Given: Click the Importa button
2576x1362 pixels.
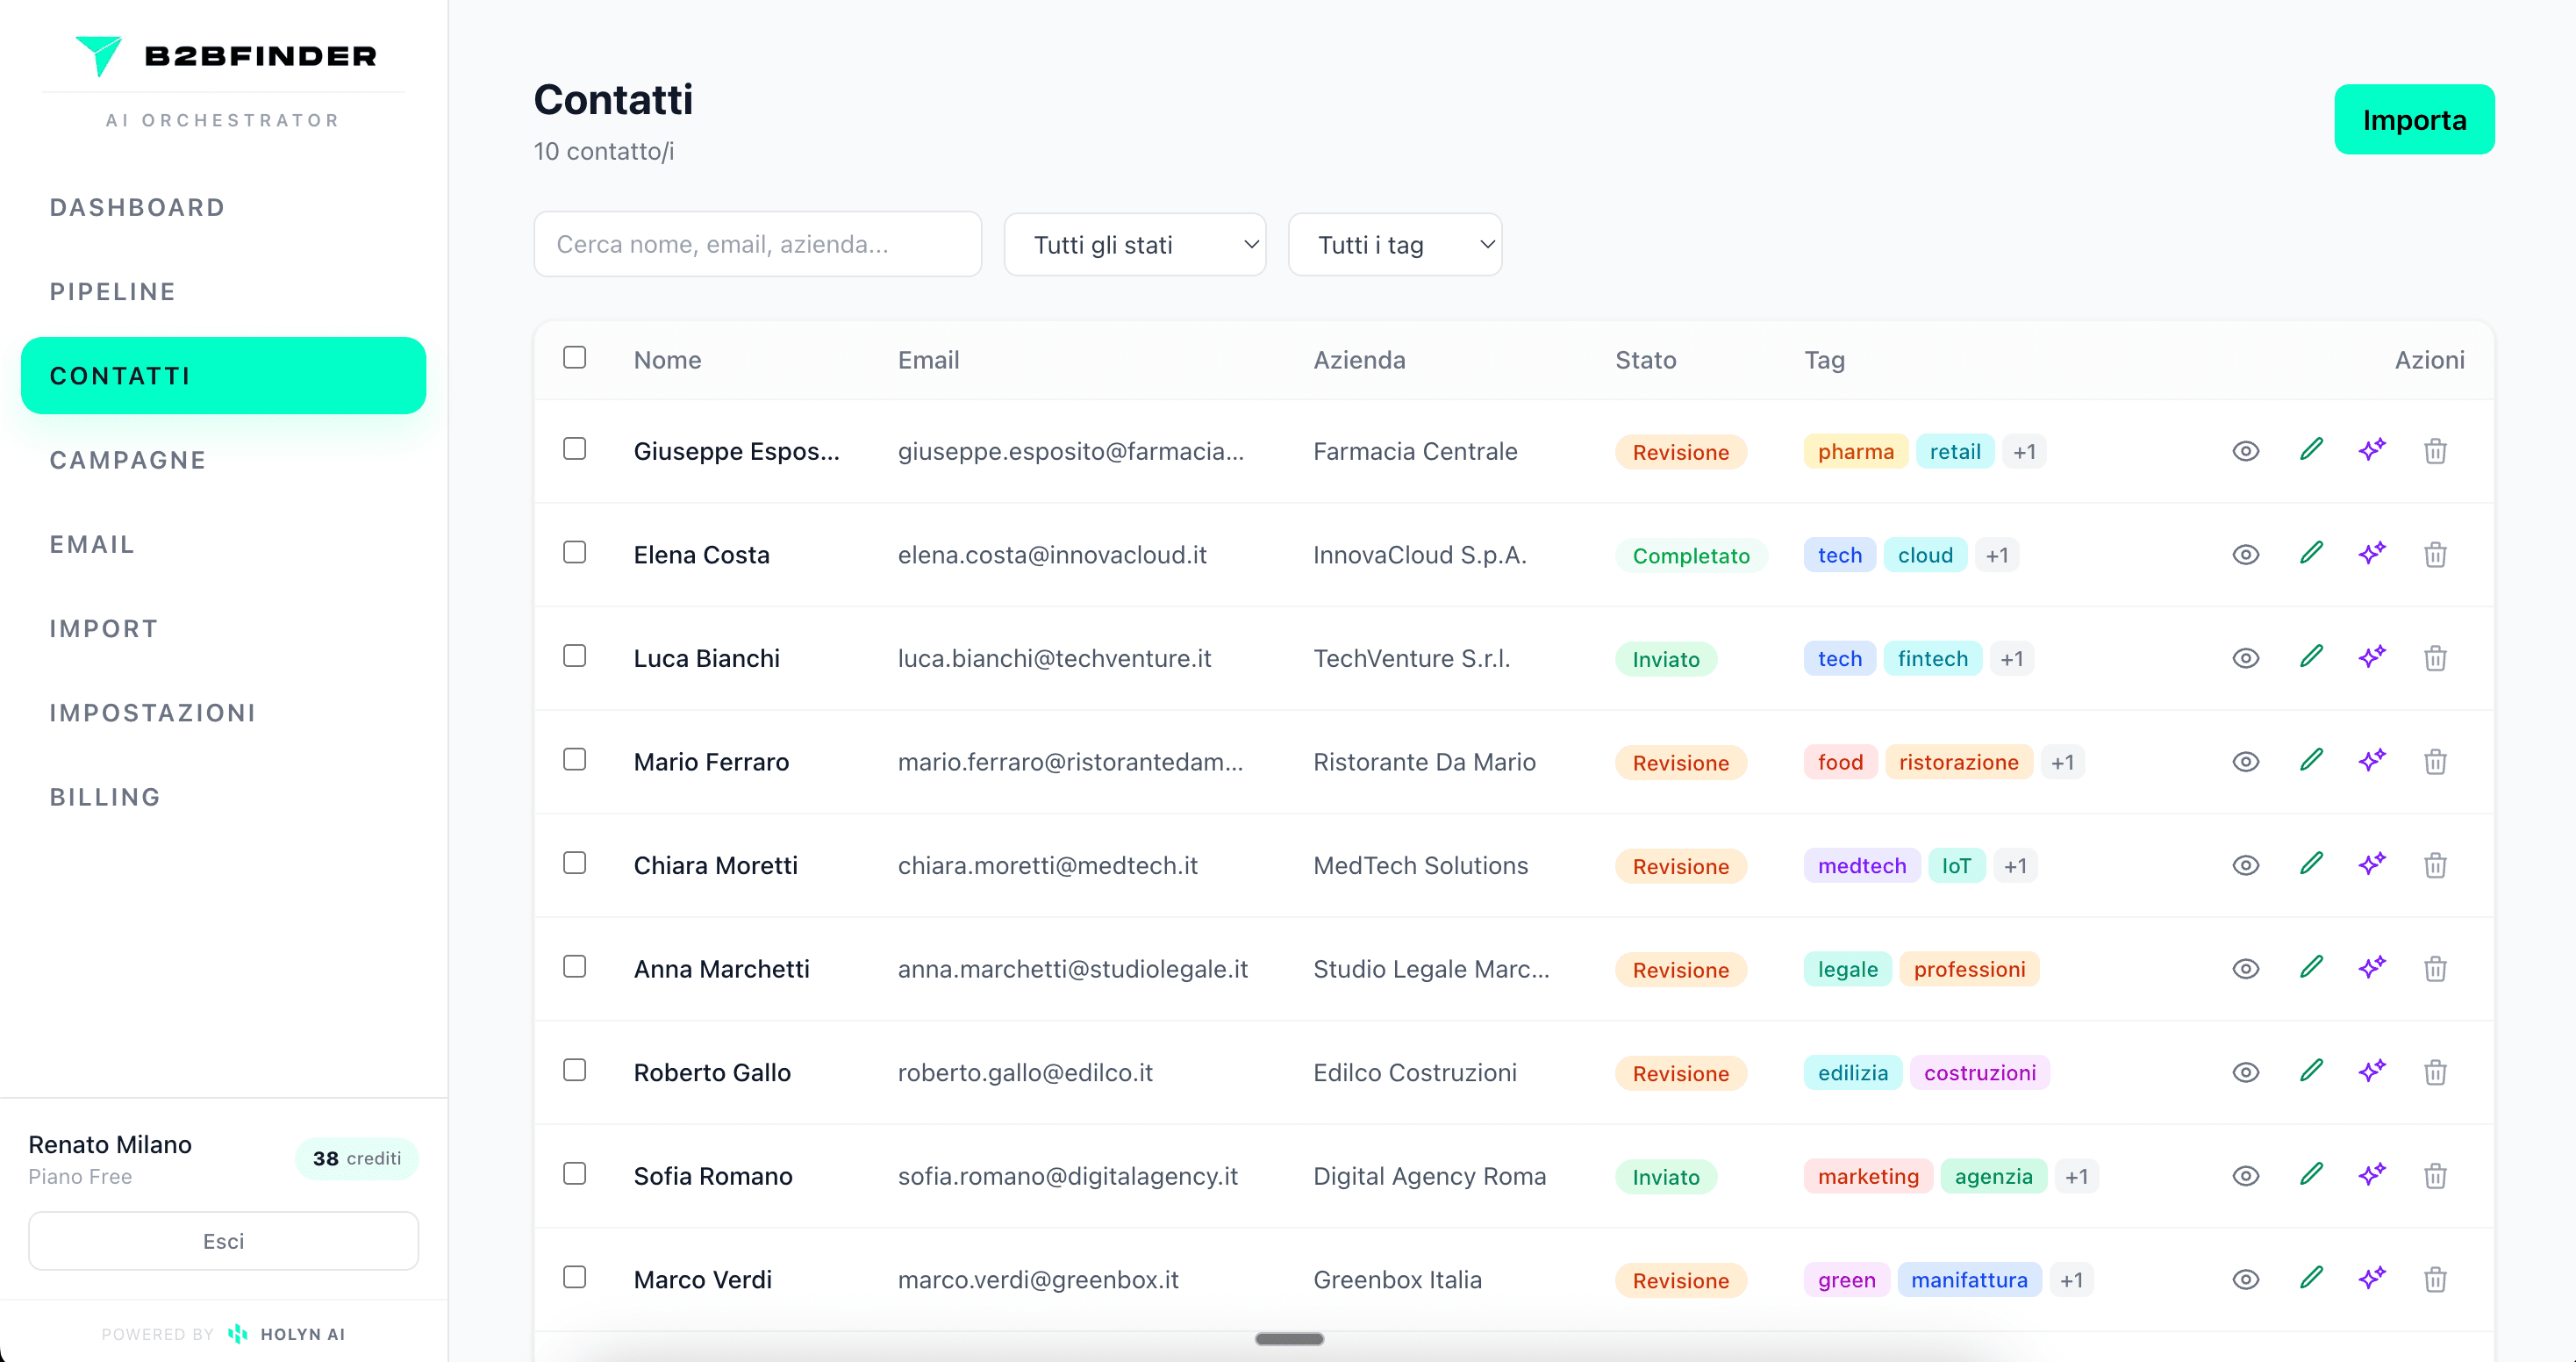Looking at the screenshot, I should (2413, 120).
